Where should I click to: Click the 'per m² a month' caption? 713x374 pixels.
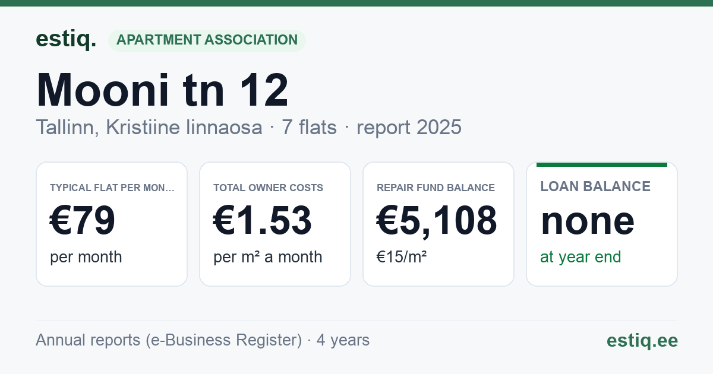[x=268, y=257]
